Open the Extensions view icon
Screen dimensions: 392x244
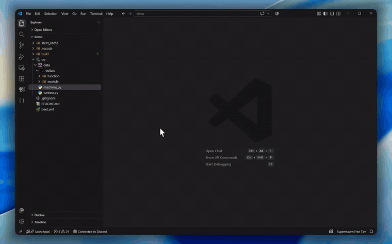coord(22,78)
